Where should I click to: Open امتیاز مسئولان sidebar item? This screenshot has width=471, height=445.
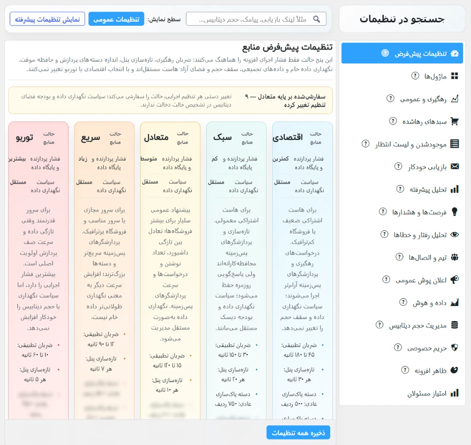(x=402, y=393)
